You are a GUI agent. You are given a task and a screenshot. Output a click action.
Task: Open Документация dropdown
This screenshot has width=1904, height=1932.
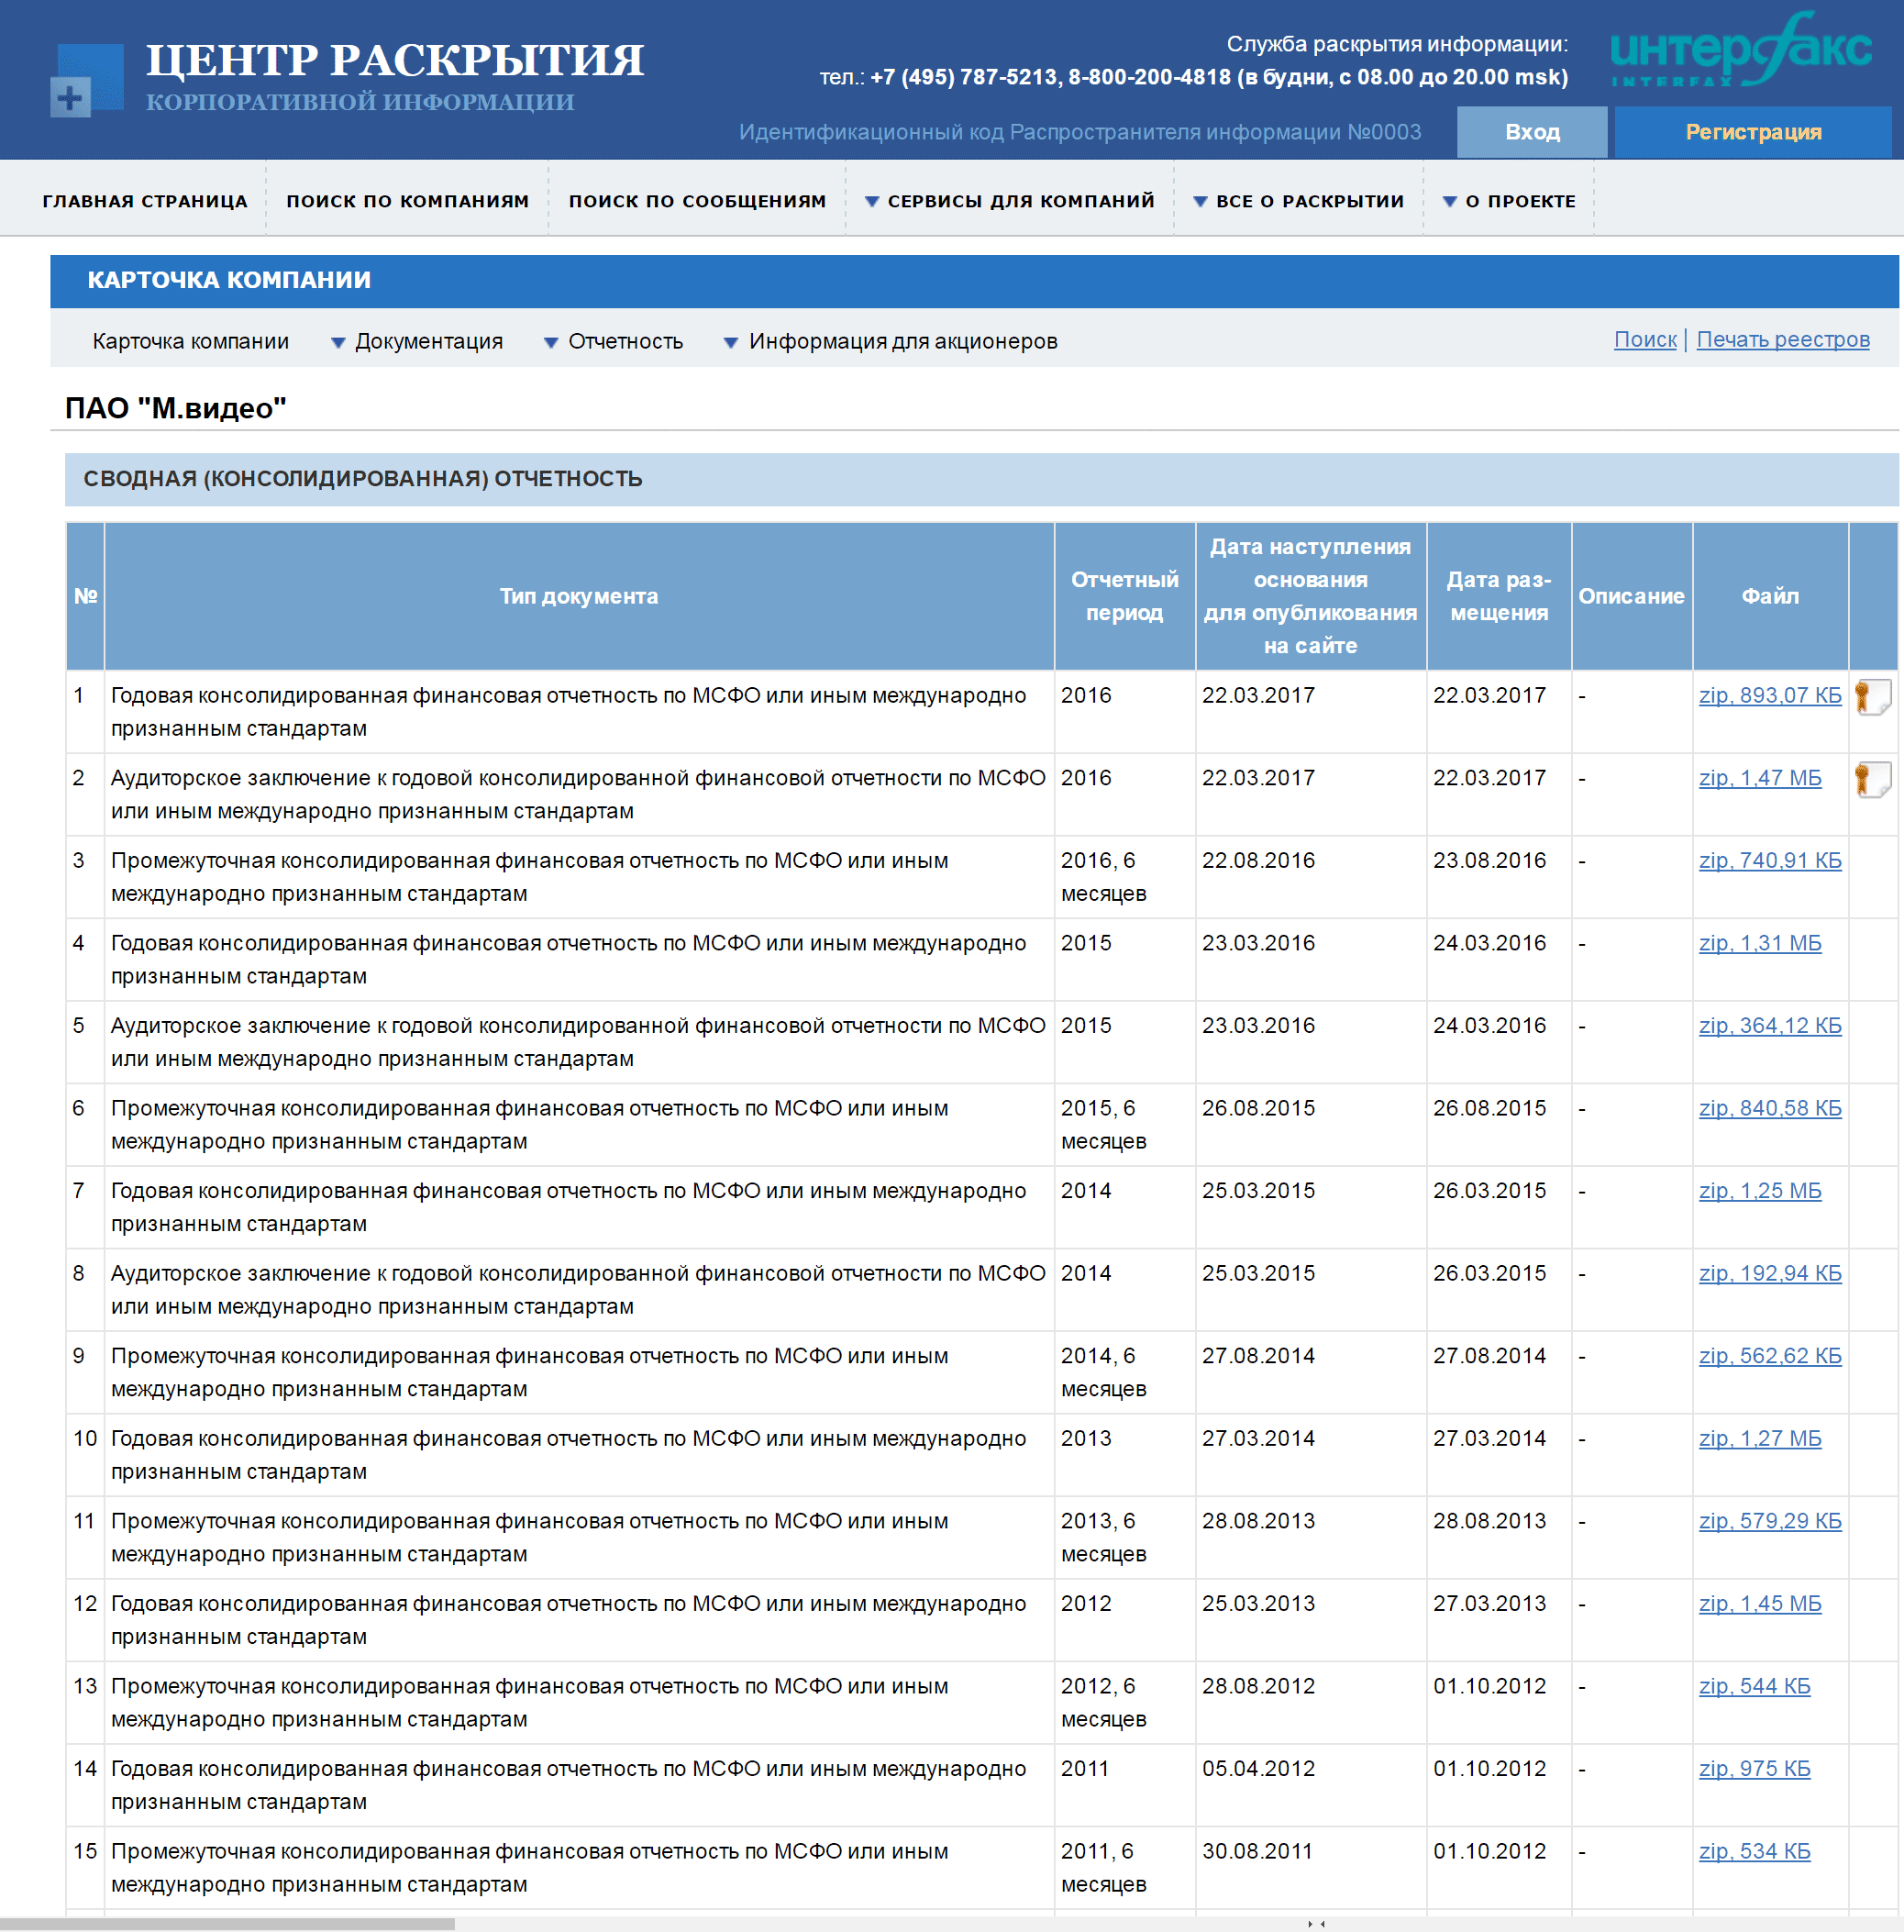pyautogui.click(x=417, y=342)
